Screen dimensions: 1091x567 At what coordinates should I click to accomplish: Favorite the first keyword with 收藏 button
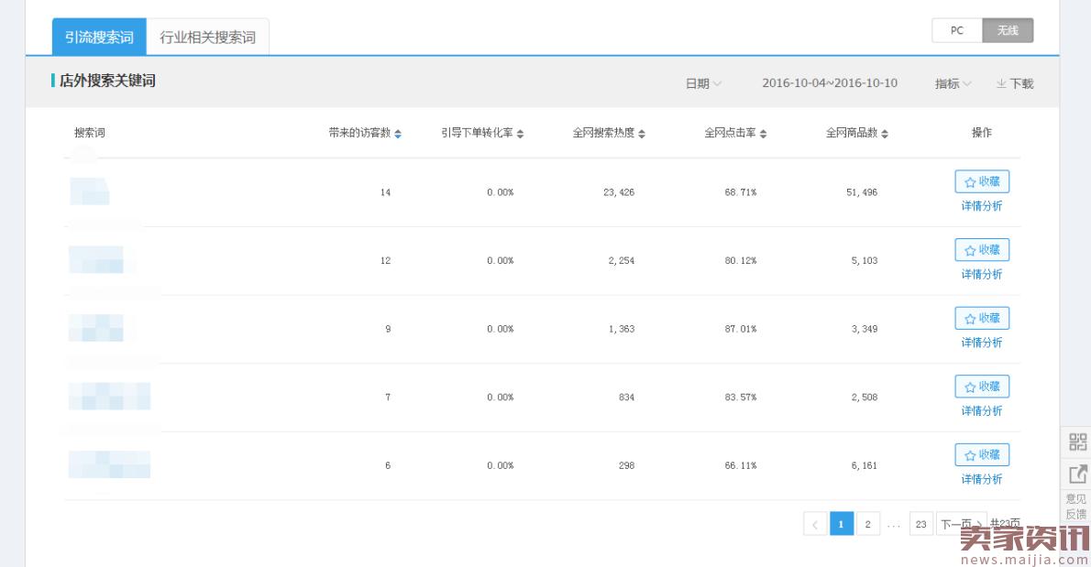[x=982, y=181]
